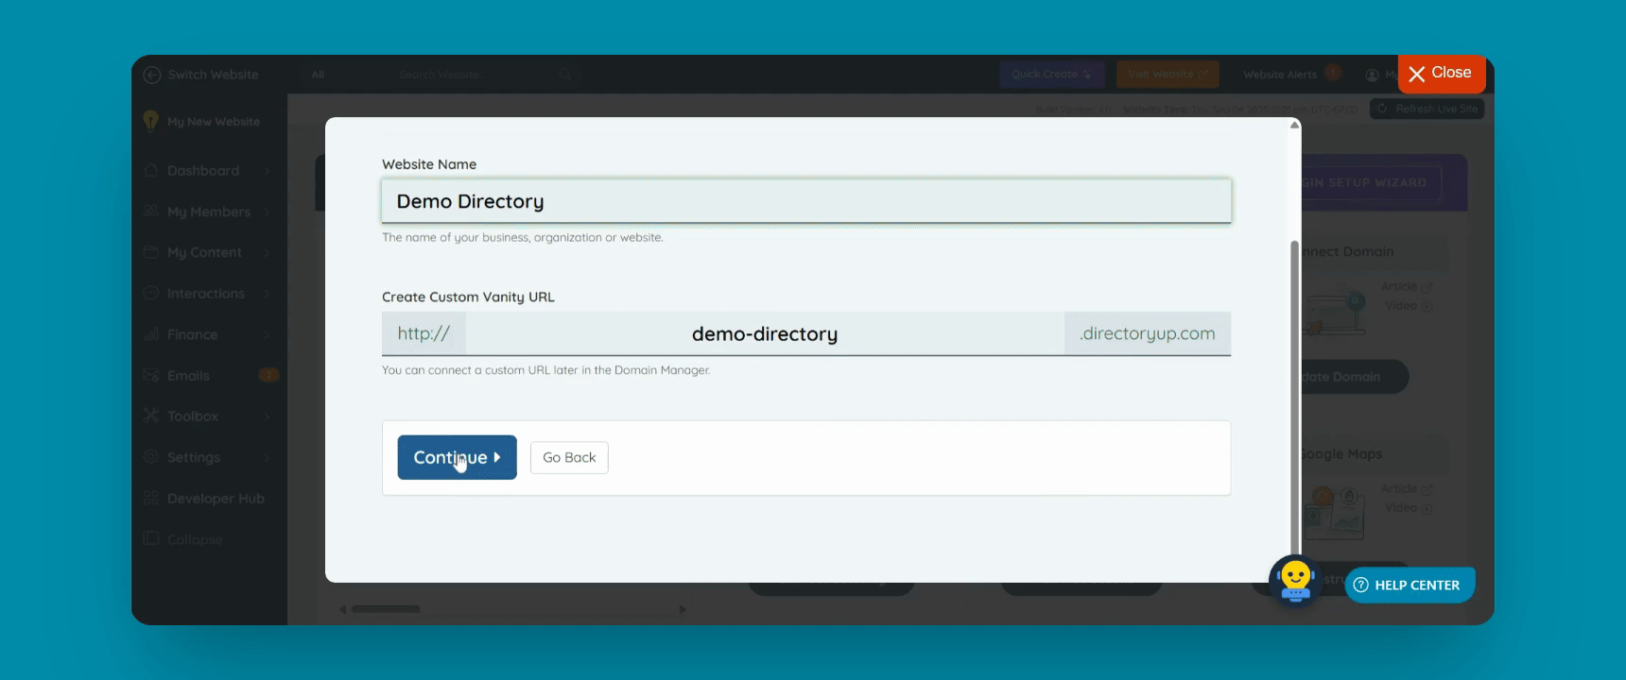Expand the Dashboard submenu chevron
Viewport: 1626px width, 680px height.
coord(268,171)
